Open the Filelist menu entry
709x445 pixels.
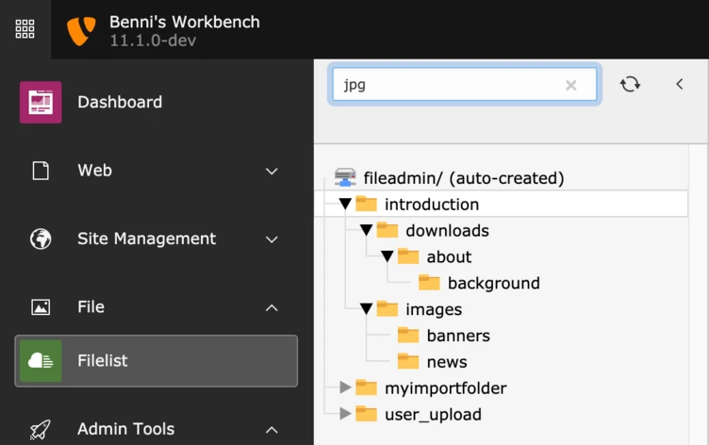[156, 361]
